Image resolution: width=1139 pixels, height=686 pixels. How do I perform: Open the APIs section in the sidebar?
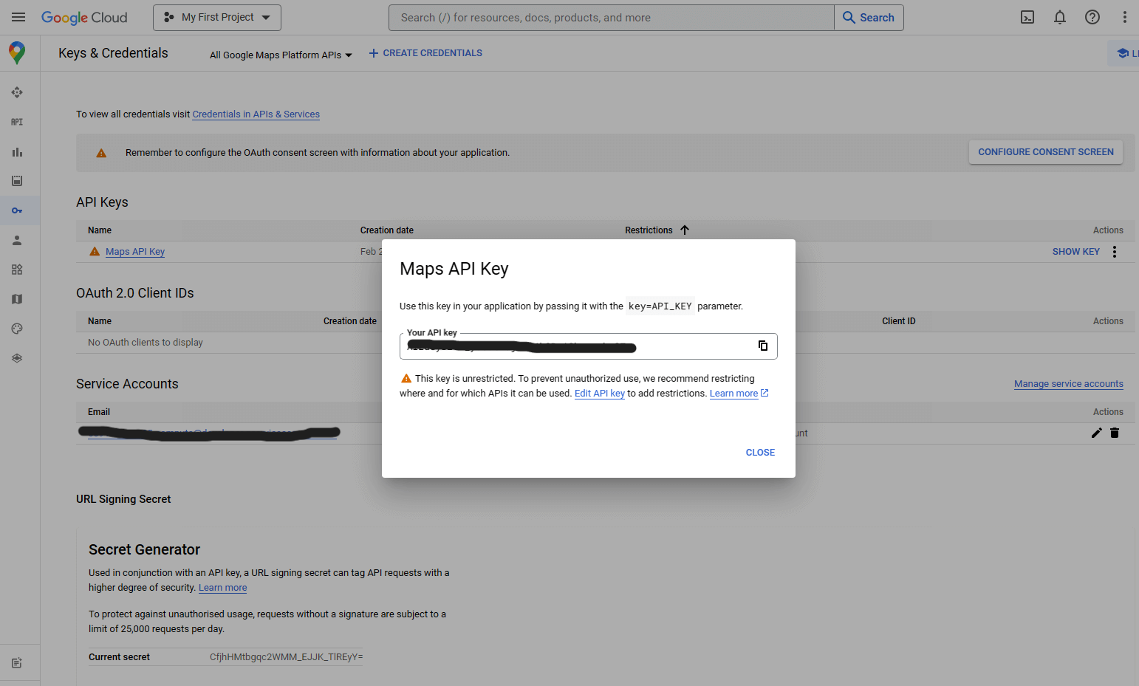pos(17,122)
